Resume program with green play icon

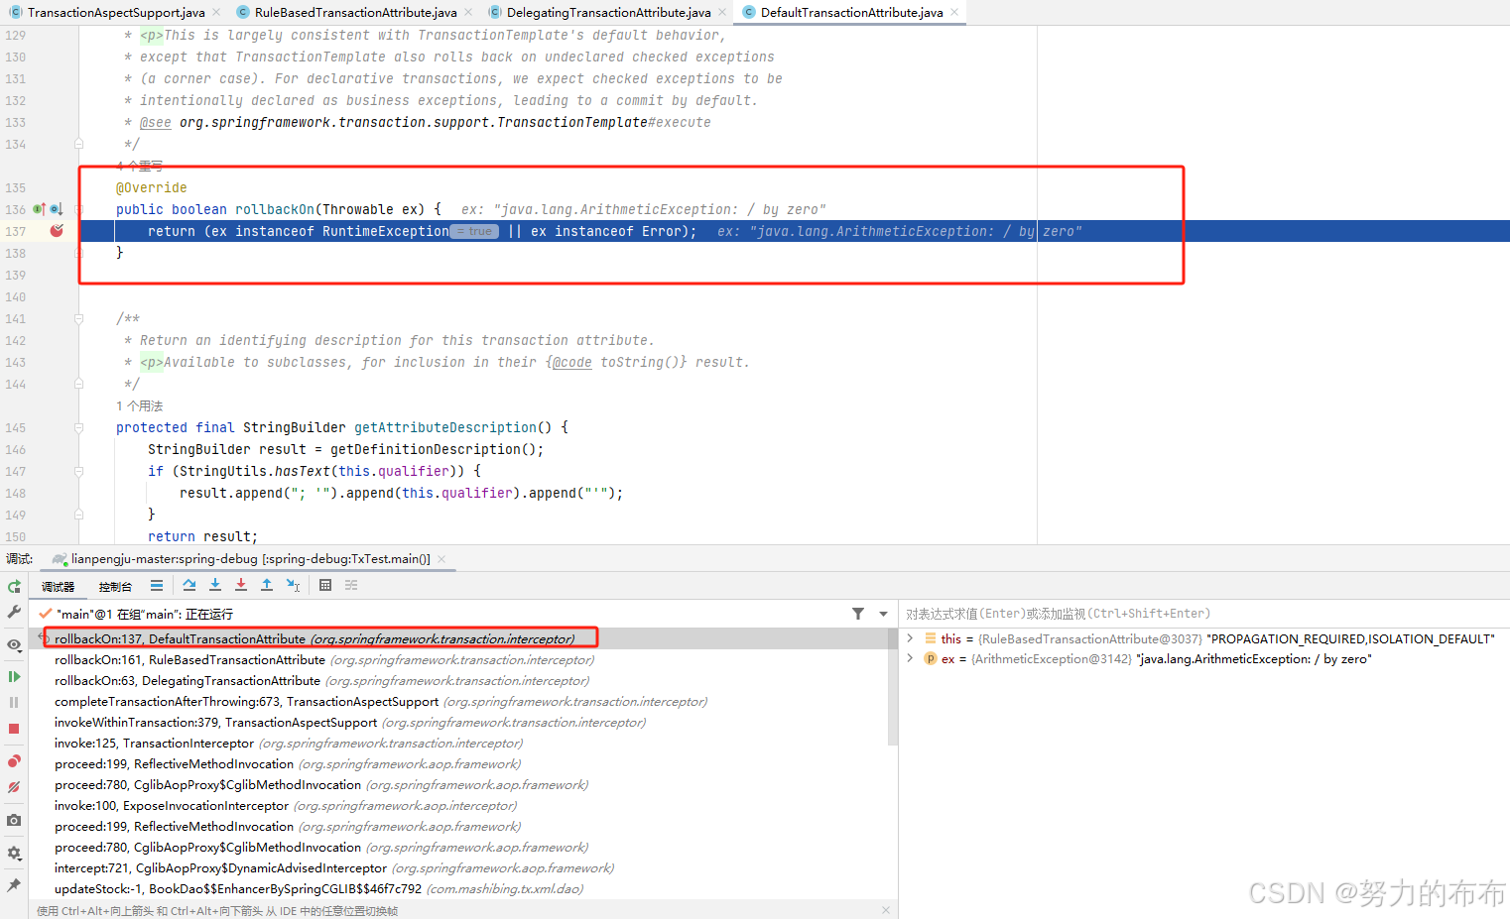pyautogui.click(x=14, y=676)
